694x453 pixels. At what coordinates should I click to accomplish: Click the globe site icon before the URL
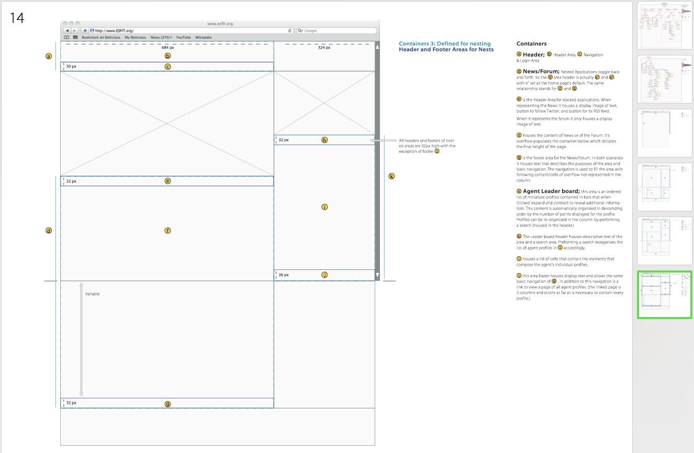coord(92,31)
